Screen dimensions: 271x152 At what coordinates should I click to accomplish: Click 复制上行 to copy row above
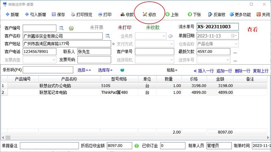[x=261, y=71]
